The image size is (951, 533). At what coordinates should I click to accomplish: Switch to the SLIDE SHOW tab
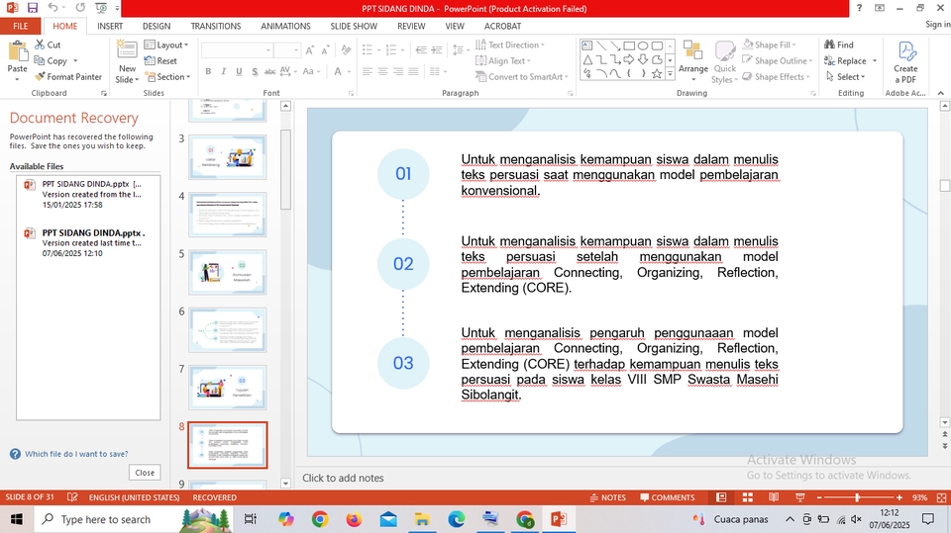[354, 26]
